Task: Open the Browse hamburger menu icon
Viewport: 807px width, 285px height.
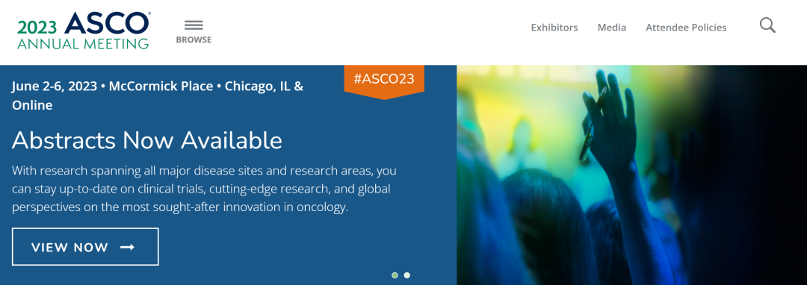Action: pyautogui.click(x=194, y=25)
